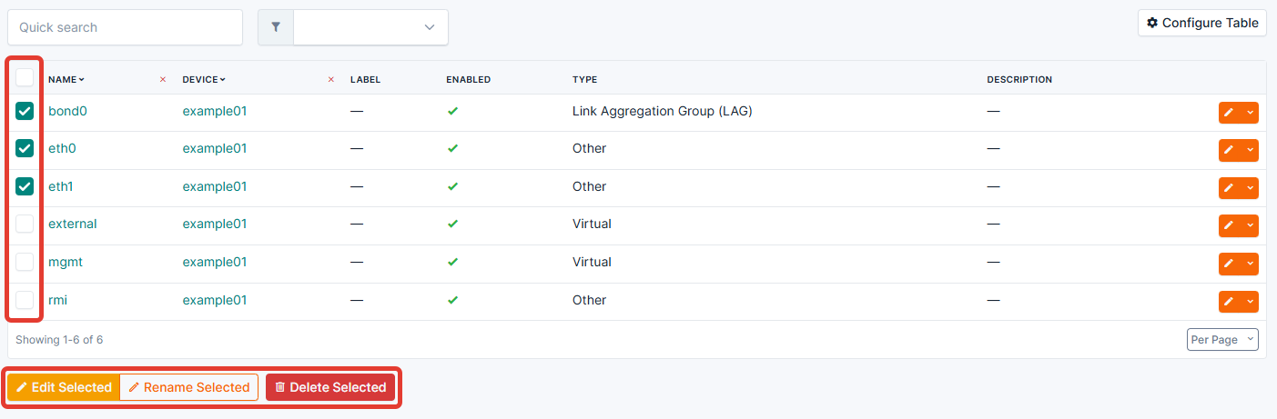Click the pencil edit icon for eth1
Screen dimensions: 1277x419
click(x=1229, y=187)
